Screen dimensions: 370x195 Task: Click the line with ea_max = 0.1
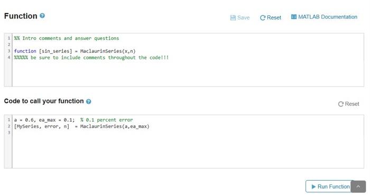pos(73,120)
